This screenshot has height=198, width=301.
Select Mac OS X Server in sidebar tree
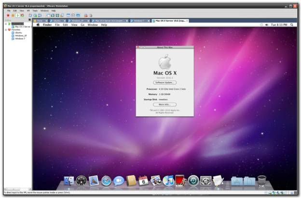21,26
